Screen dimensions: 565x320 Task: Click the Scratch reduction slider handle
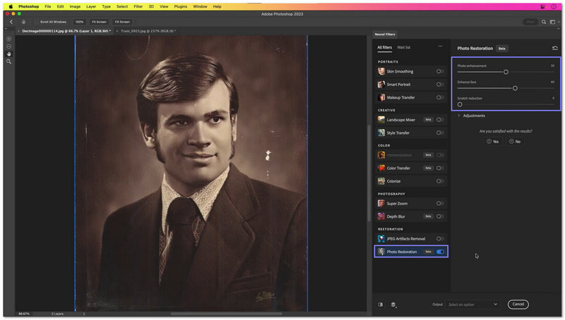tap(460, 104)
